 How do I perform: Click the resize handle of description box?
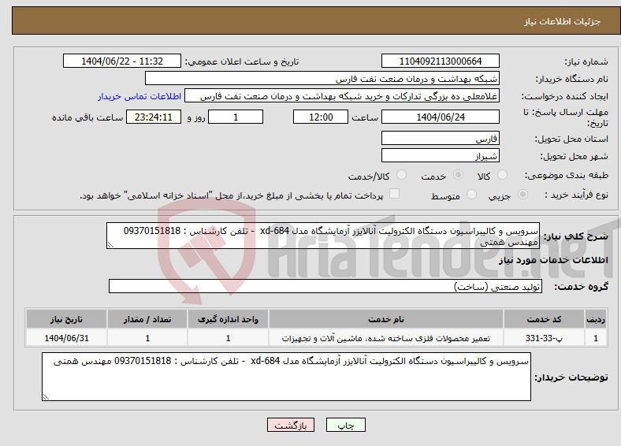[x=110, y=245]
